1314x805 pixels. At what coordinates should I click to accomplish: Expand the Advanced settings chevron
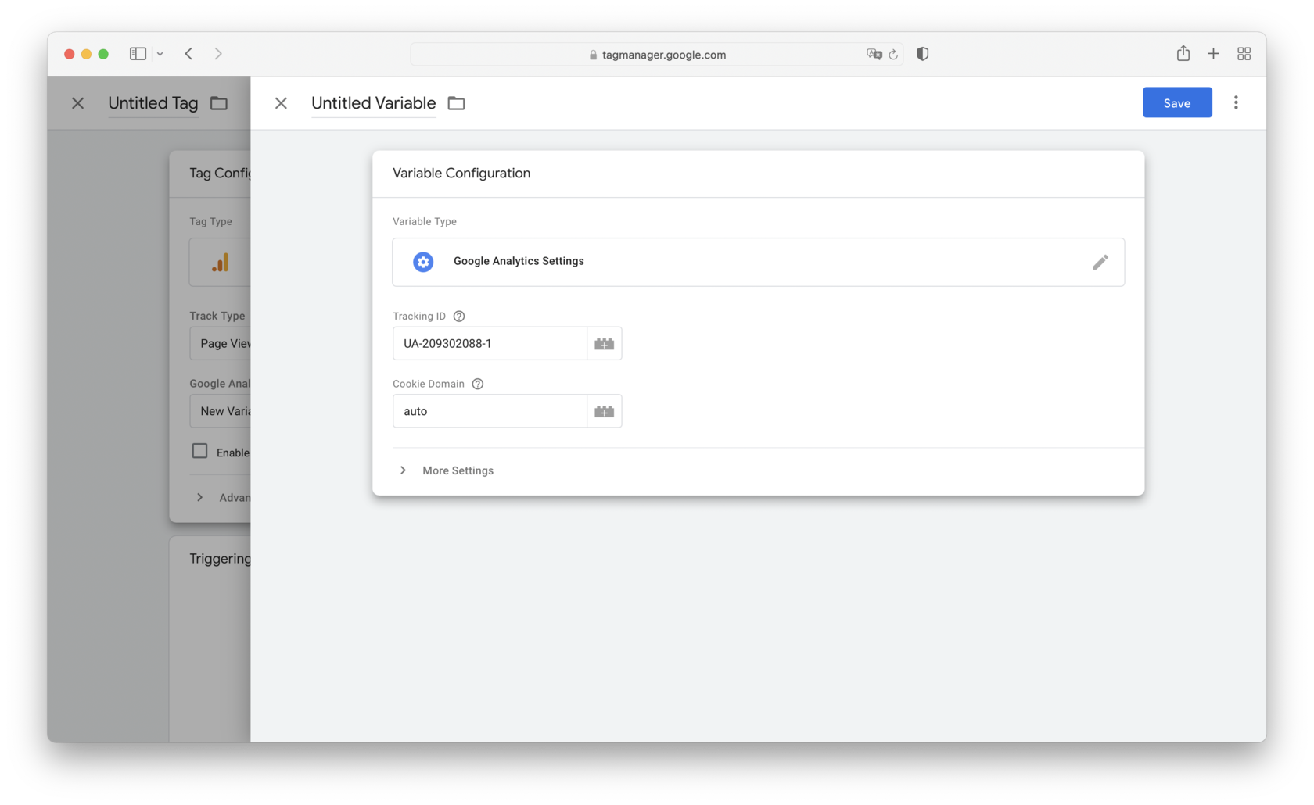point(199,497)
